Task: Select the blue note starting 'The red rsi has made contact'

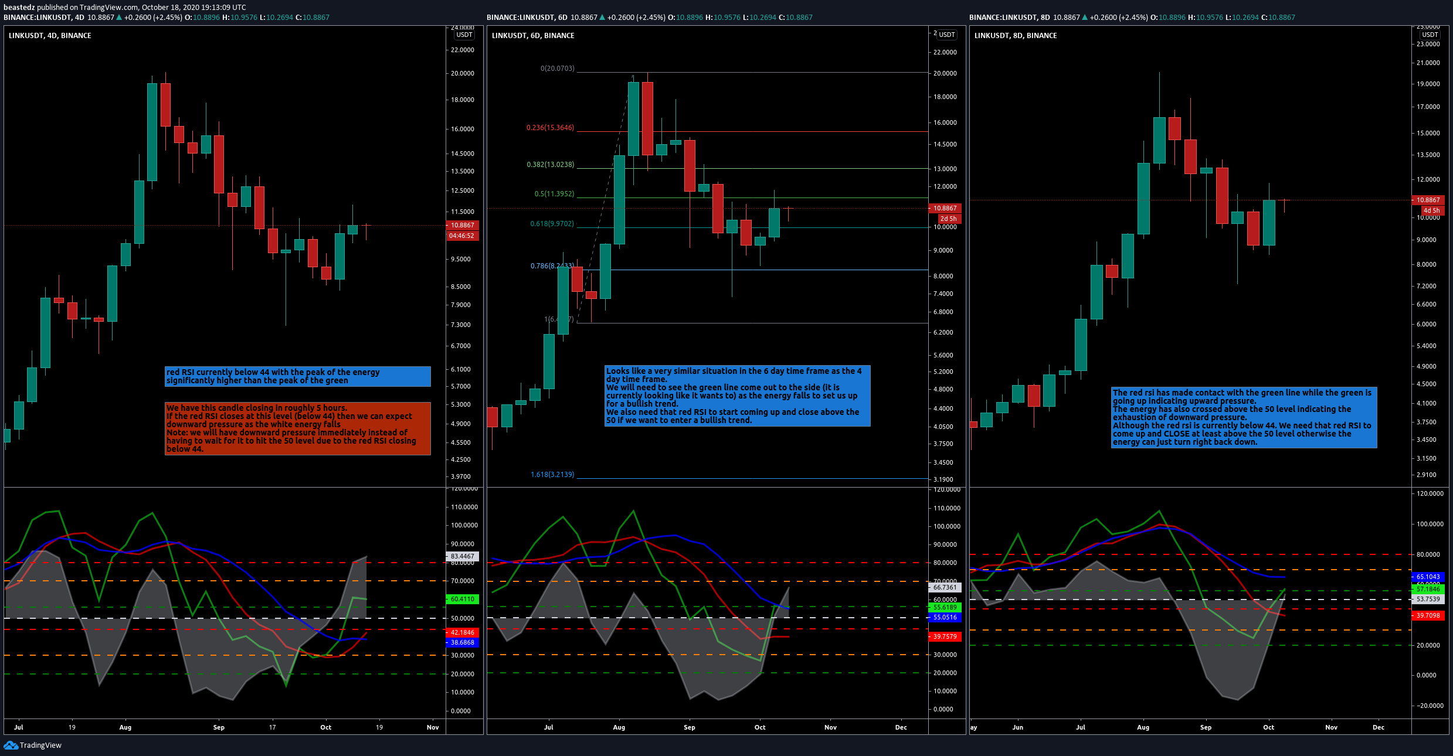Action: [1244, 417]
